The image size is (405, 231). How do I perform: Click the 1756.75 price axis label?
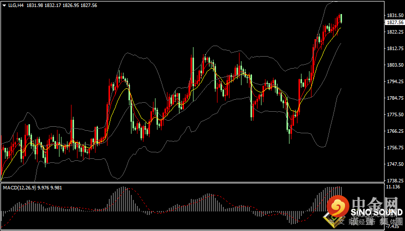tap(394, 148)
